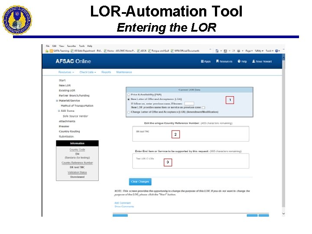Click the Clear Changes button

coord(140,182)
